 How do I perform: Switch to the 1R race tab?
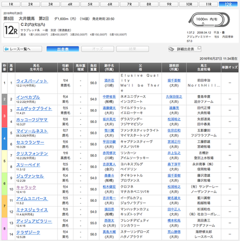click(x=11, y=4)
